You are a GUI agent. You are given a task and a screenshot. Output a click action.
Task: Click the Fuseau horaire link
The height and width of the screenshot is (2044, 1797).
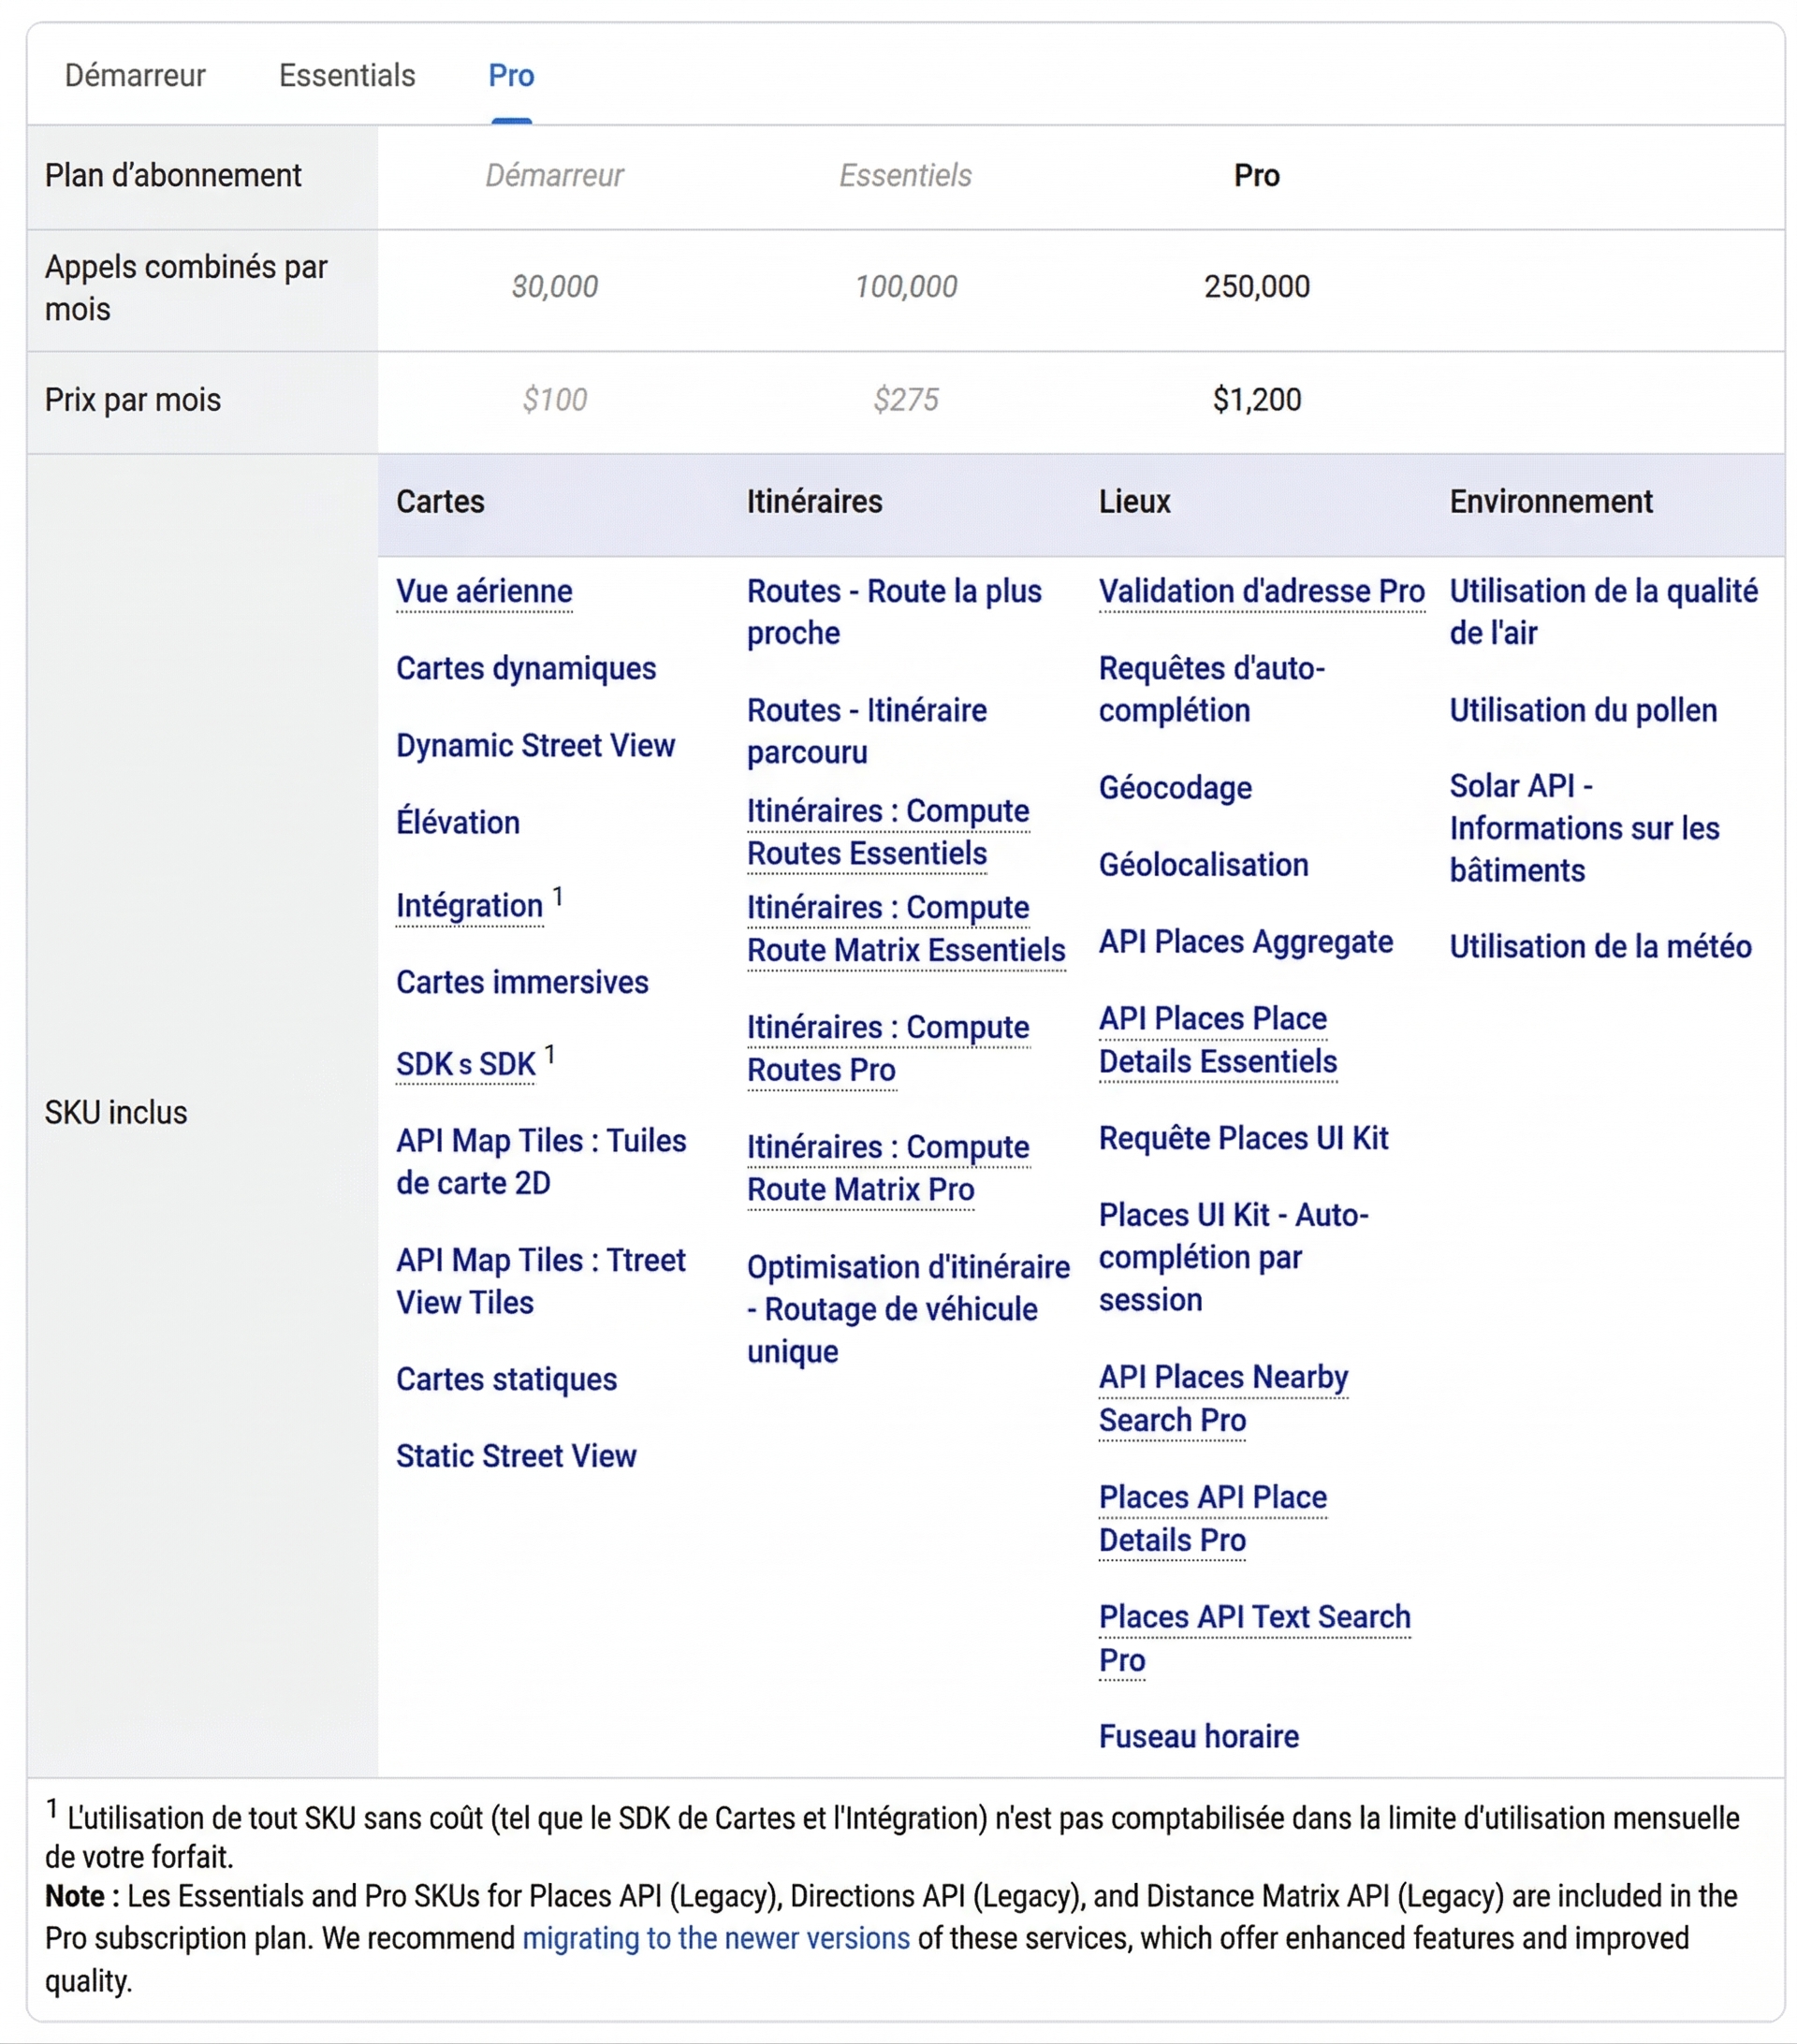tap(1198, 1736)
